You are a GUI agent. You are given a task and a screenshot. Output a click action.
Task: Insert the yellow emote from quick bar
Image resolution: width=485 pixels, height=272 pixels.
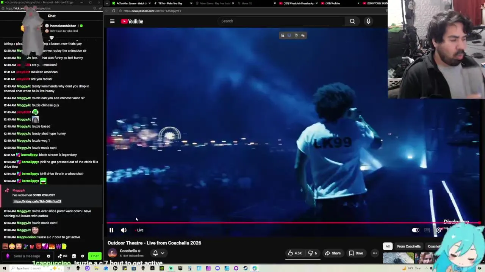point(64,247)
